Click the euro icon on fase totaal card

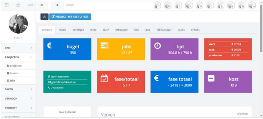coord(156,78)
